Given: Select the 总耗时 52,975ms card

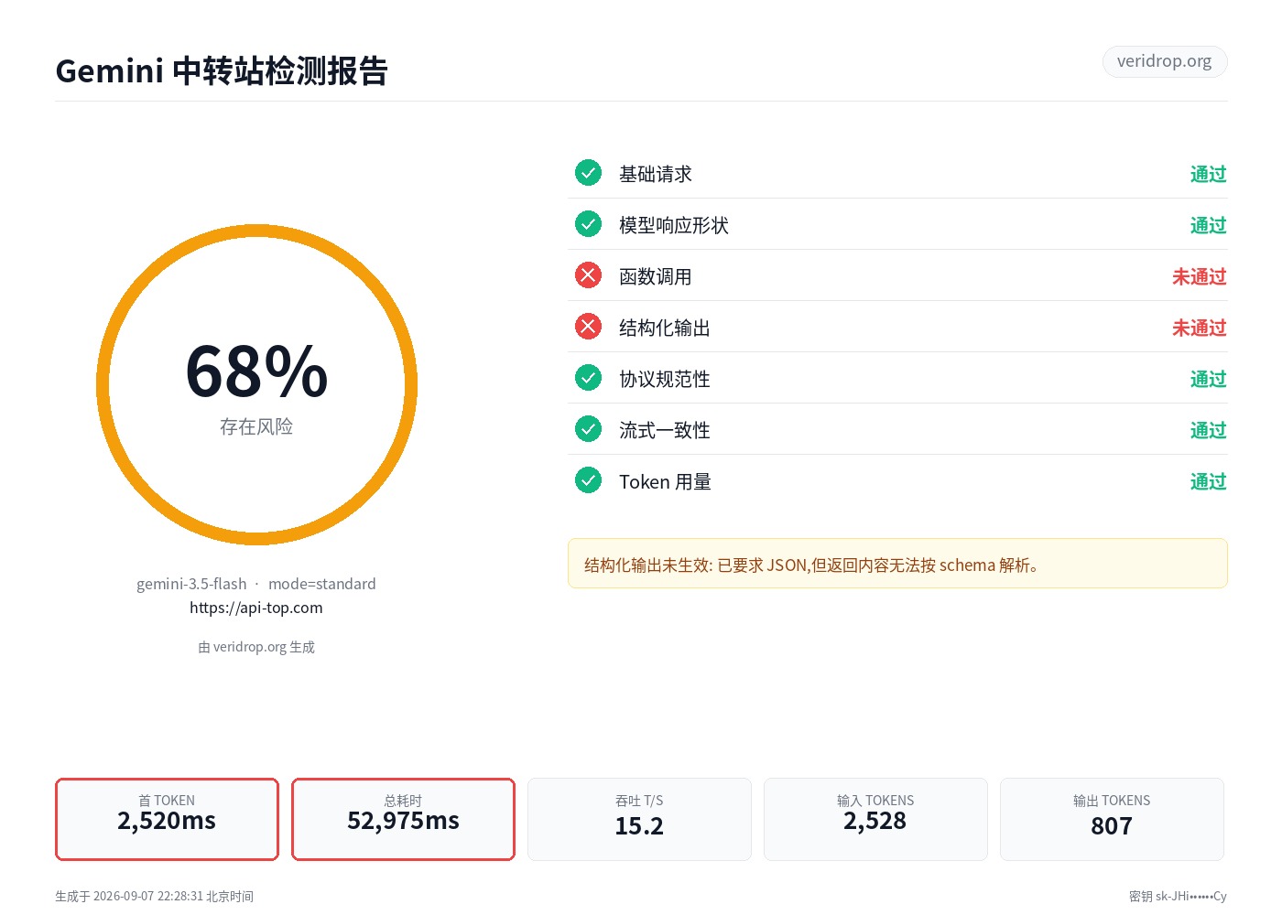Looking at the screenshot, I should pos(403,819).
